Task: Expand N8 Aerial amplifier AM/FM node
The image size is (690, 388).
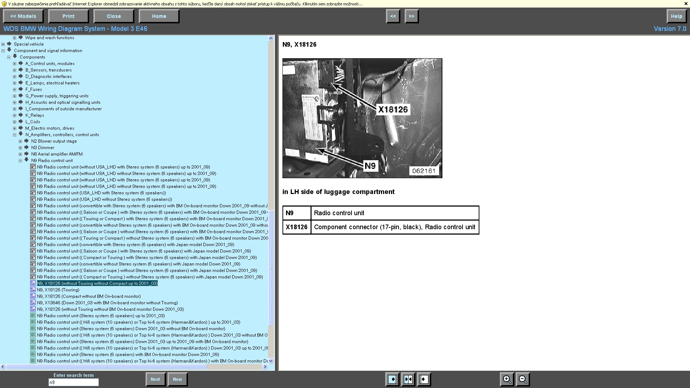Action: pos(20,154)
